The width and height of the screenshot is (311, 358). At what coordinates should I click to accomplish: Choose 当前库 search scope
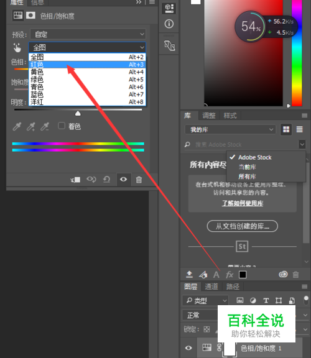click(x=247, y=167)
